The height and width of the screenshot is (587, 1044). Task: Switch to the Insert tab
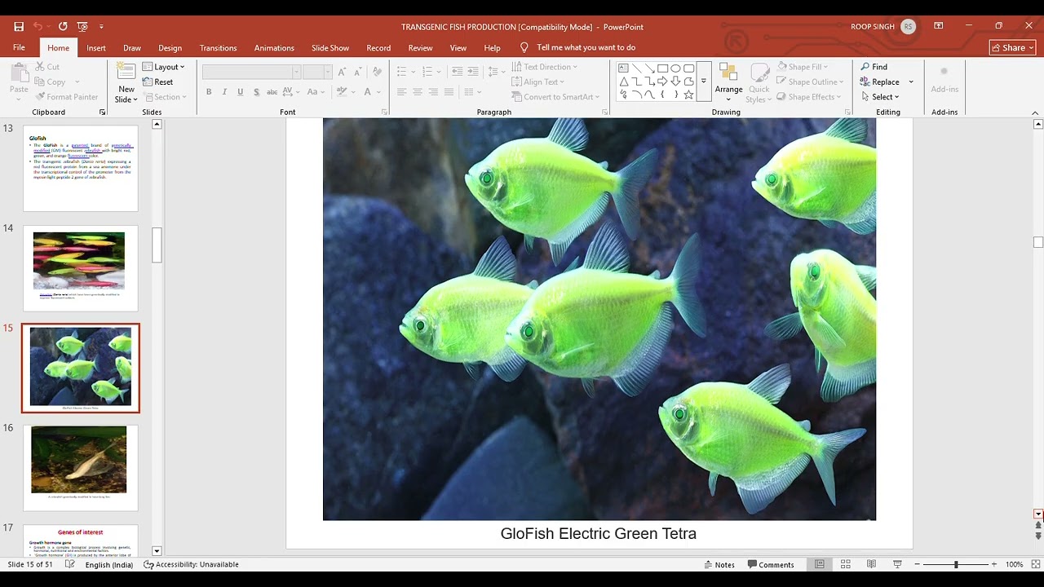coord(96,47)
